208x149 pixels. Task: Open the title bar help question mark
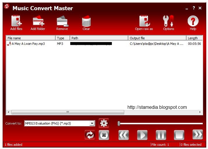point(194,8)
